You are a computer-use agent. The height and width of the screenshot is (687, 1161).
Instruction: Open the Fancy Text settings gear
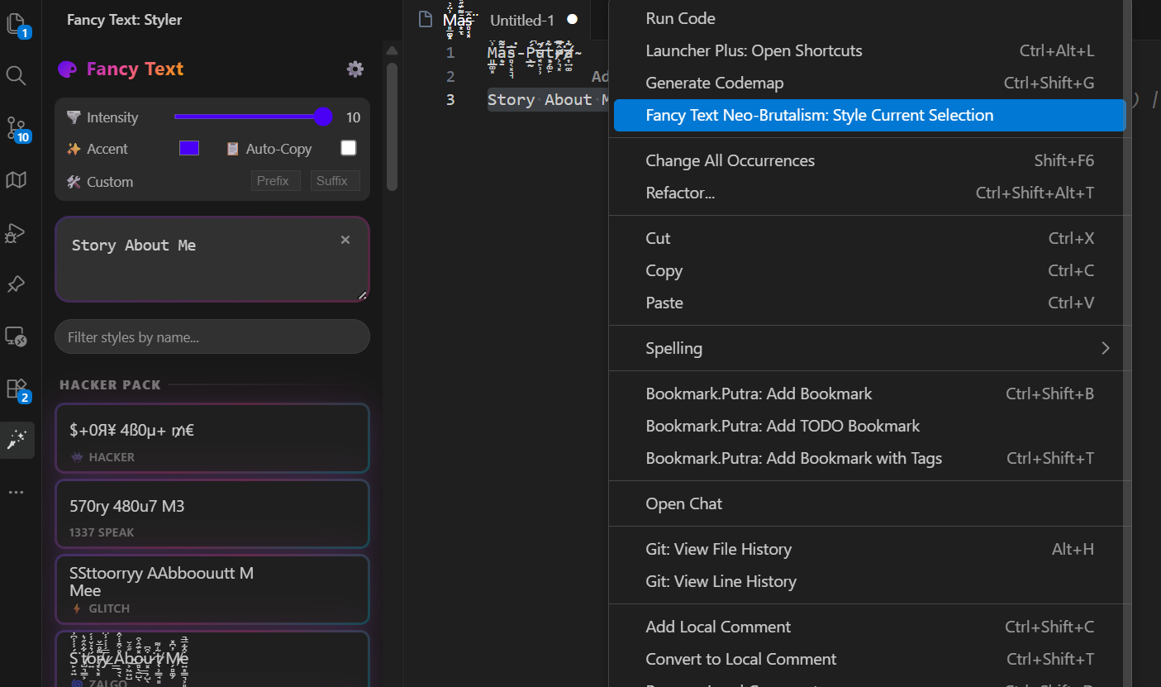click(354, 69)
